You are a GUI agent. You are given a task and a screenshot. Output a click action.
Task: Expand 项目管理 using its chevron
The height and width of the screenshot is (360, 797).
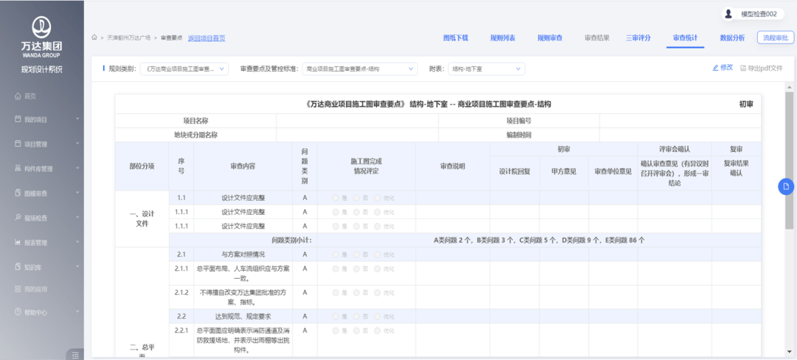tap(77, 144)
